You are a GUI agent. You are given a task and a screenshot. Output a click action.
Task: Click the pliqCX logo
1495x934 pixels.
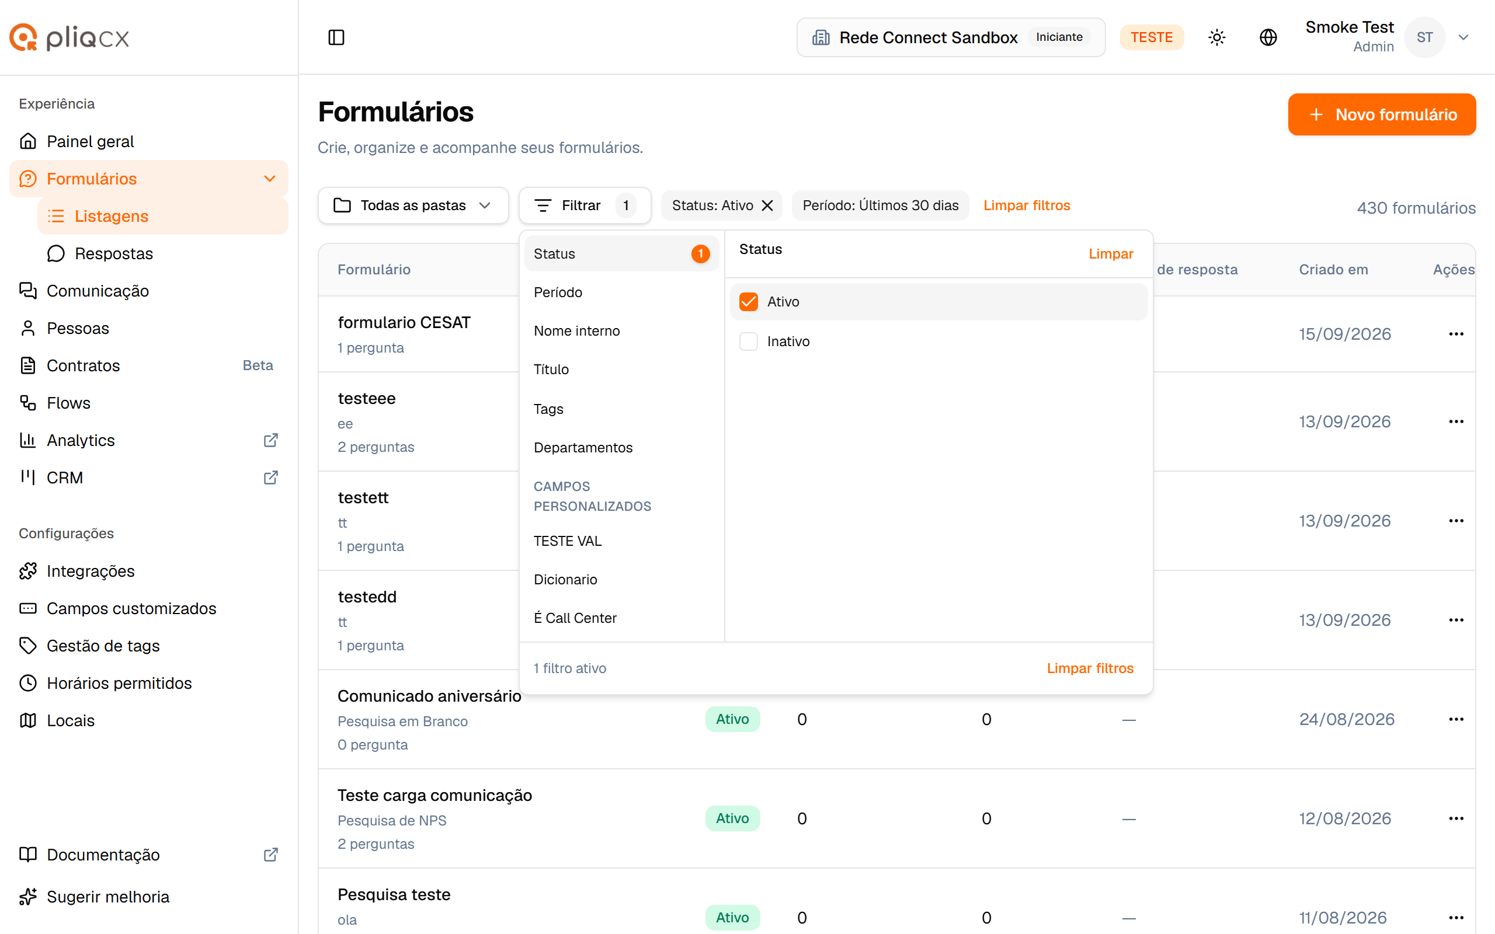(x=69, y=38)
